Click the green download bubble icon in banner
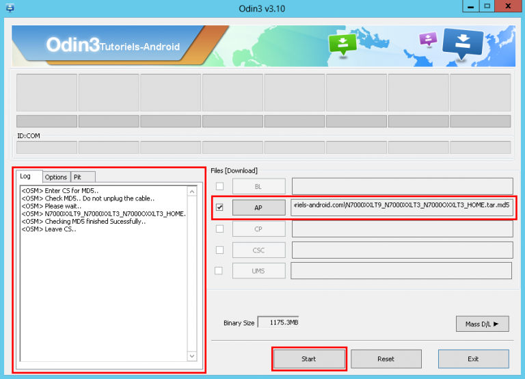525x379 pixels. coord(342,44)
